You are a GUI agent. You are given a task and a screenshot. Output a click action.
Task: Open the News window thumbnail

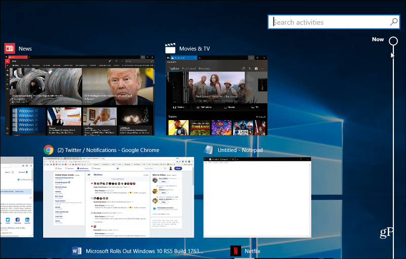pyautogui.click(x=80, y=95)
